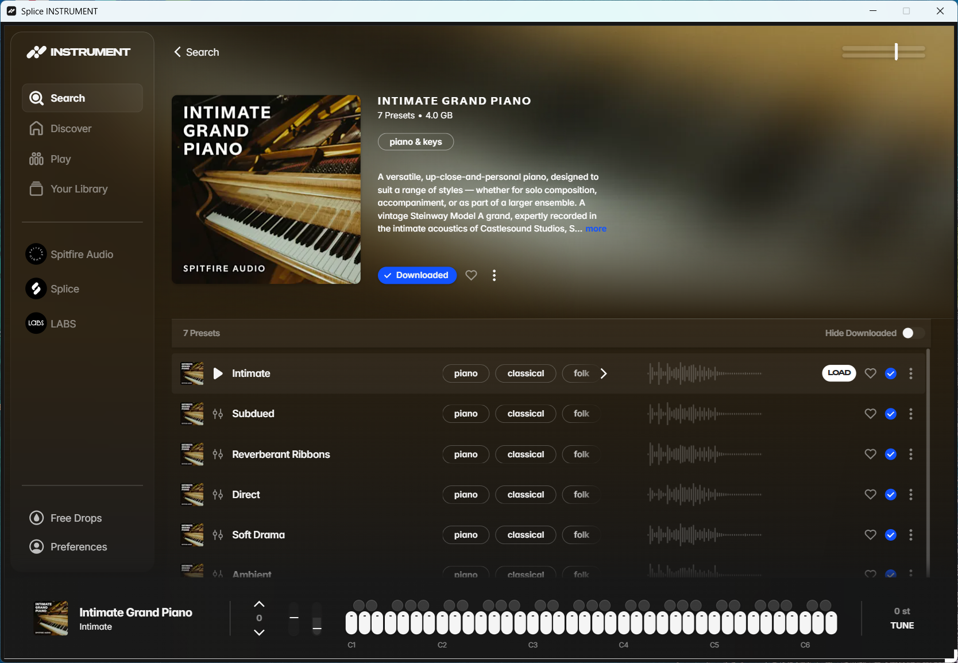958x663 pixels.
Task: Favorite the Direct preset
Action: click(x=870, y=495)
